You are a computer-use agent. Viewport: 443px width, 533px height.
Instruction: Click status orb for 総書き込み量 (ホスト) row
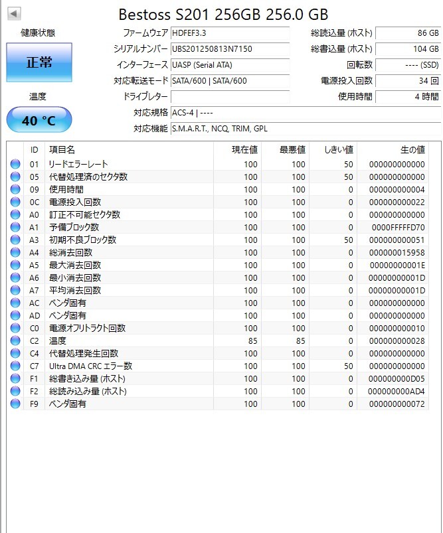15,378
